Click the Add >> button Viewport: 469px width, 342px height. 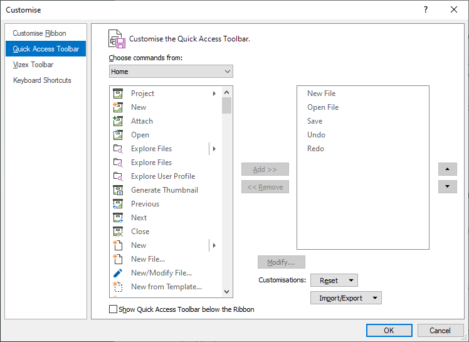point(265,169)
